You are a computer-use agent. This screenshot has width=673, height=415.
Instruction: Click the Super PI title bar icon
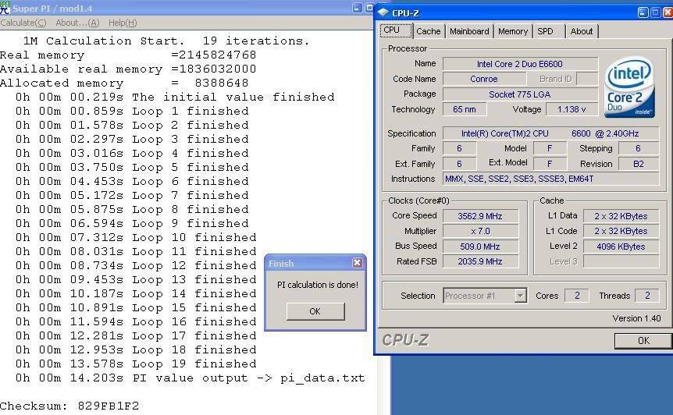pyautogui.click(x=5, y=8)
